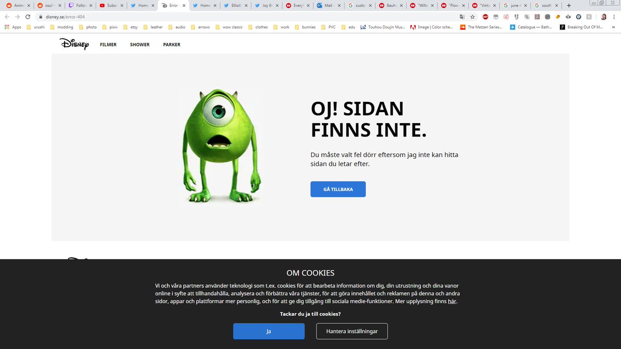Viewport: 621px width, 349px height.
Task: Close the Twitch Follow tab
Action: 90,5
